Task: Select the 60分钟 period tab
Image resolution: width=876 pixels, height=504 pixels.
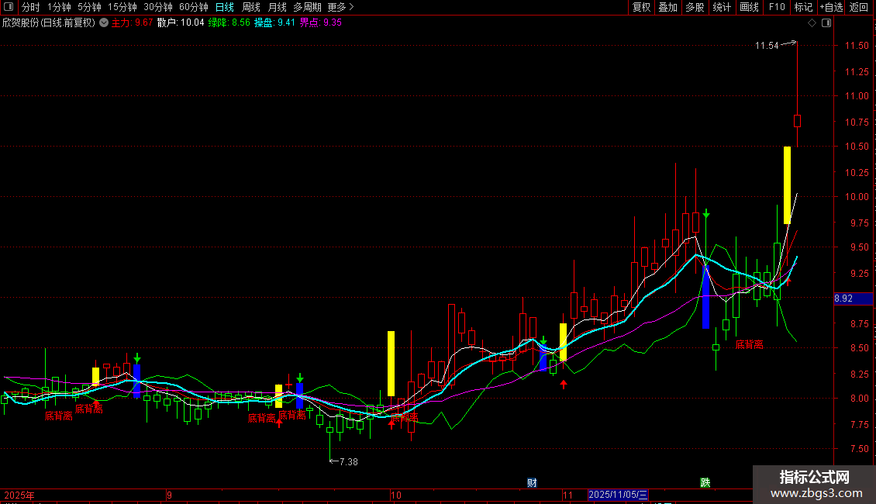Action: (193, 7)
